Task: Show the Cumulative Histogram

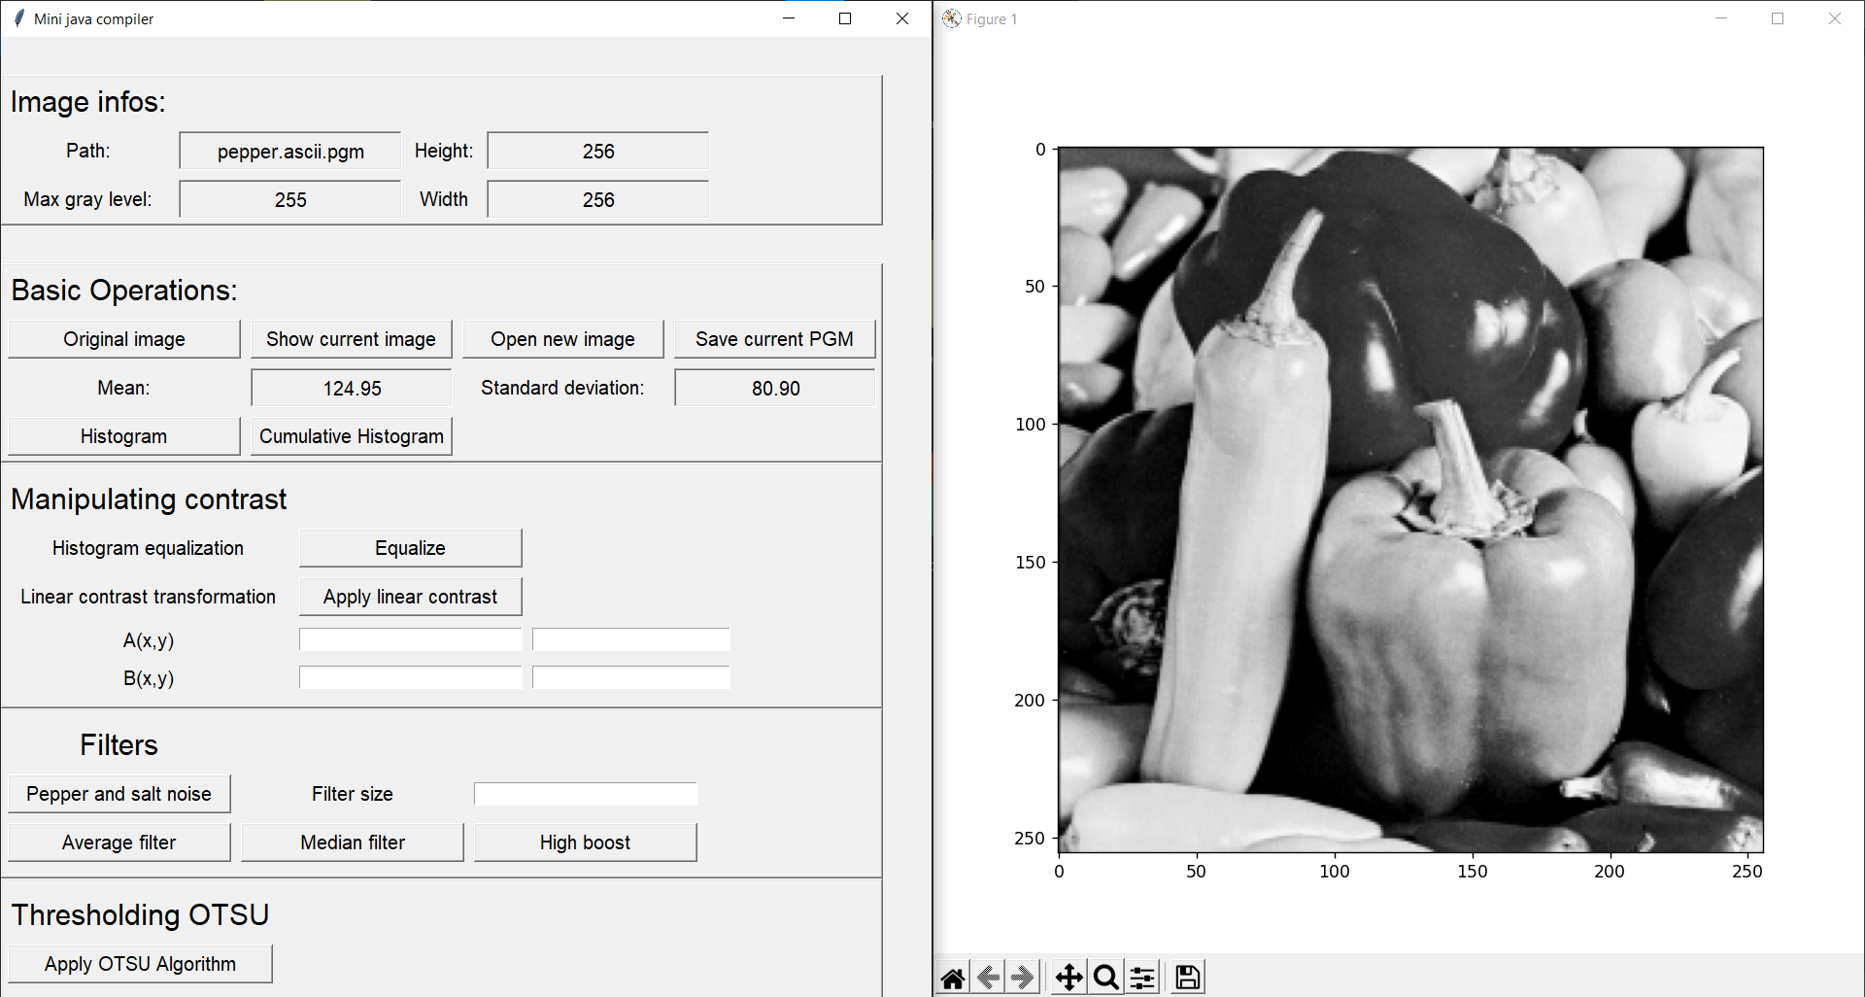Action: (x=351, y=435)
